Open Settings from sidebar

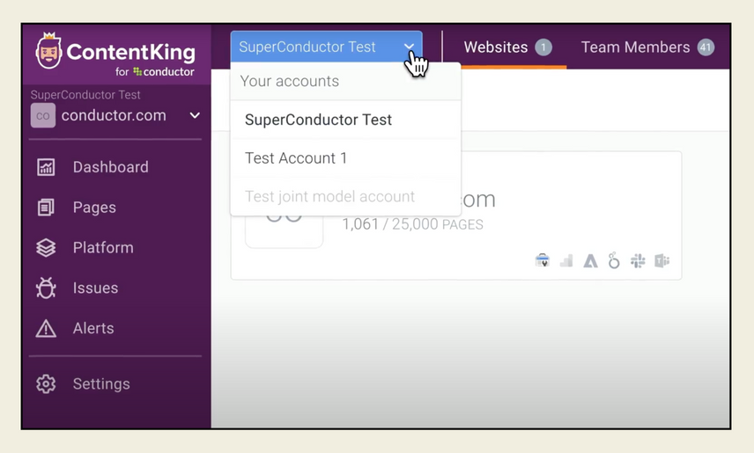click(101, 384)
